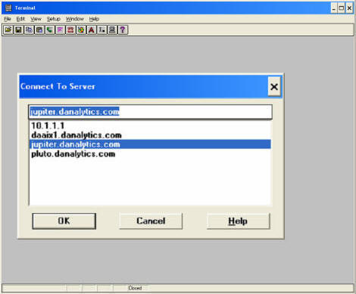
Task: Open the Window menu
Action: click(x=75, y=19)
